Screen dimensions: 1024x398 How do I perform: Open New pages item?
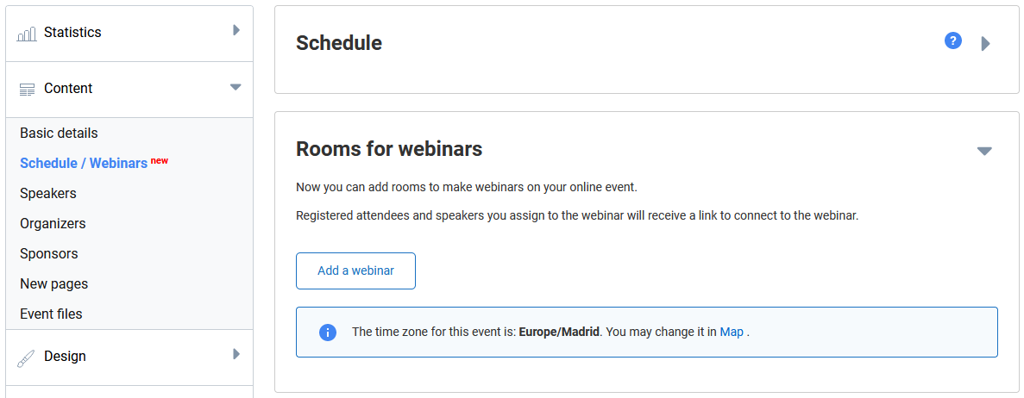pyautogui.click(x=54, y=284)
